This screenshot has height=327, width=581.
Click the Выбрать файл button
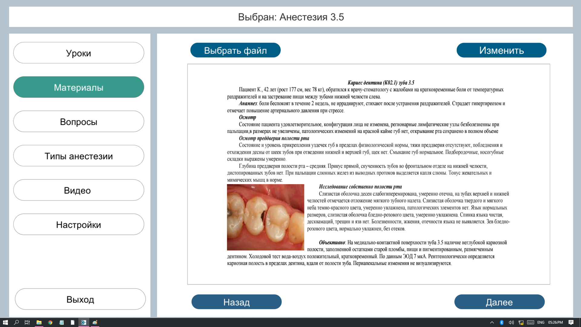pyautogui.click(x=235, y=50)
